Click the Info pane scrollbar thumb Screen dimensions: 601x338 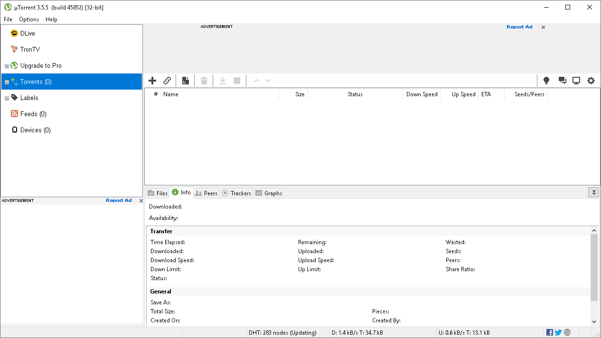pyautogui.click(x=594, y=267)
